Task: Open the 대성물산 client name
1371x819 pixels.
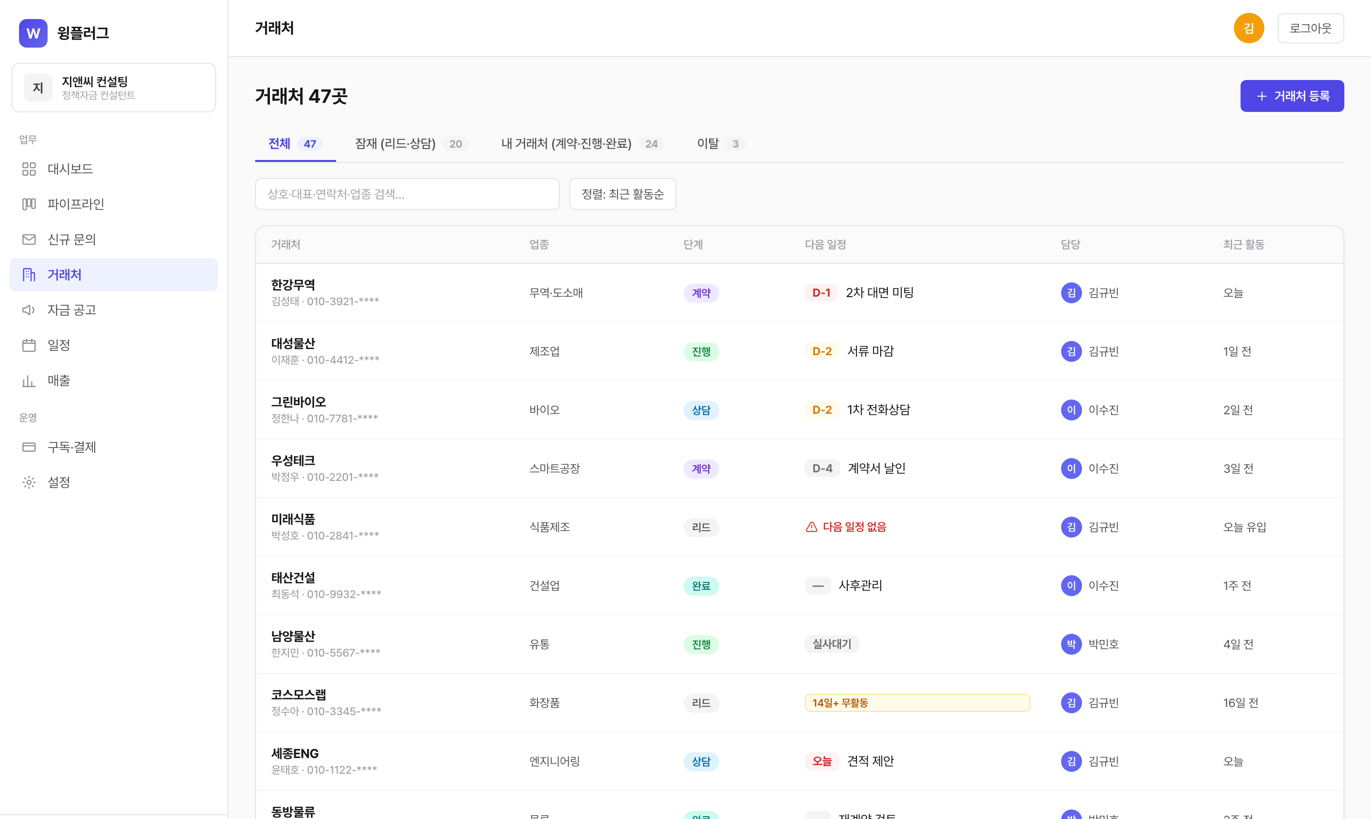Action: point(293,343)
